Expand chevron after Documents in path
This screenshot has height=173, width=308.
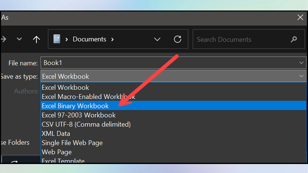(112, 39)
